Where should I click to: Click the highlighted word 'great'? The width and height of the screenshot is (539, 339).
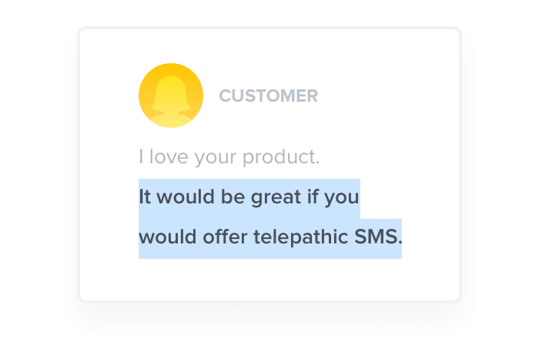tap(276, 197)
